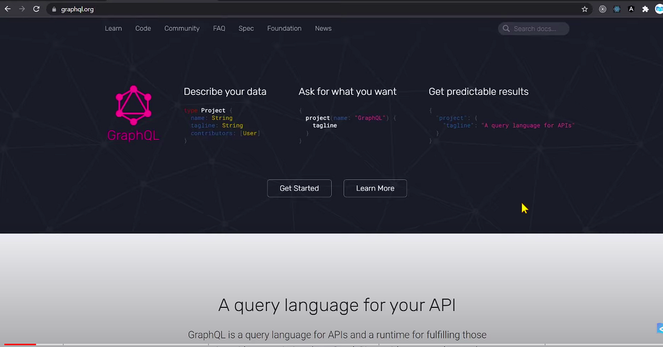Click the forward navigation arrow
Viewport: 663px width, 347px height.
coord(21,9)
